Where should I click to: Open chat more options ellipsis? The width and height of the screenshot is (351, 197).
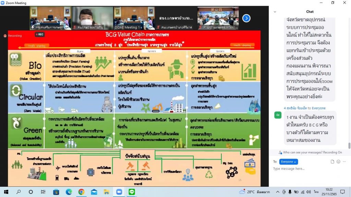pos(344,161)
